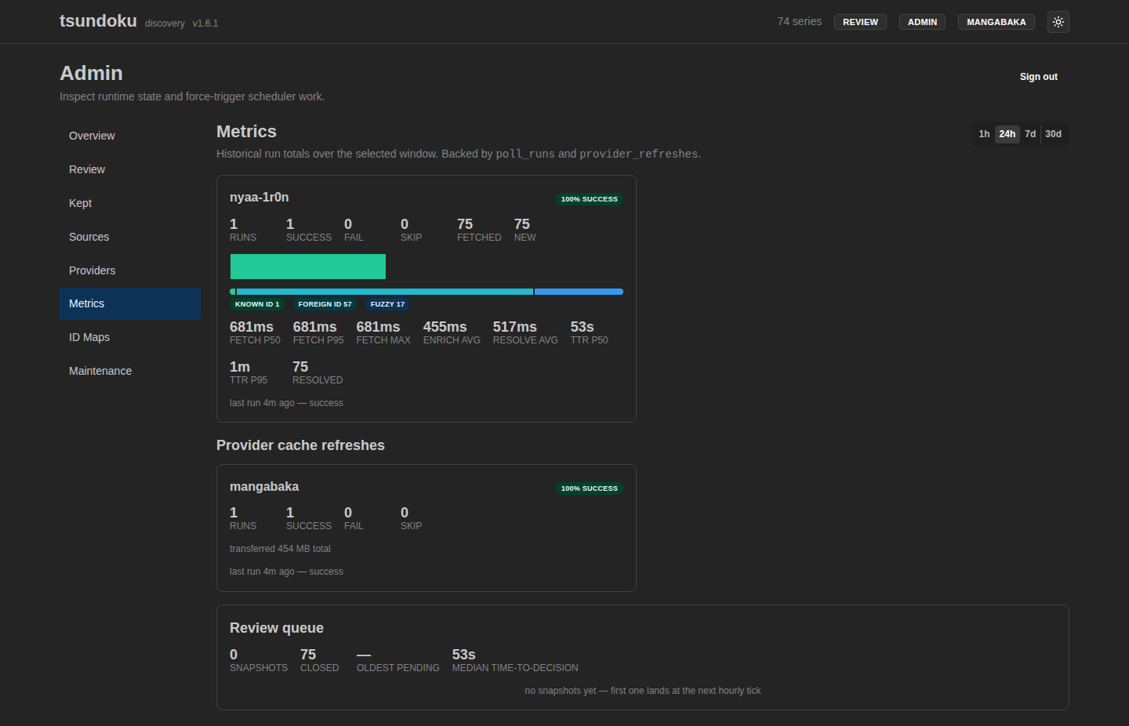Open the Review sidebar section
The height and width of the screenshot is (726, 1129).
click(130, 169)
